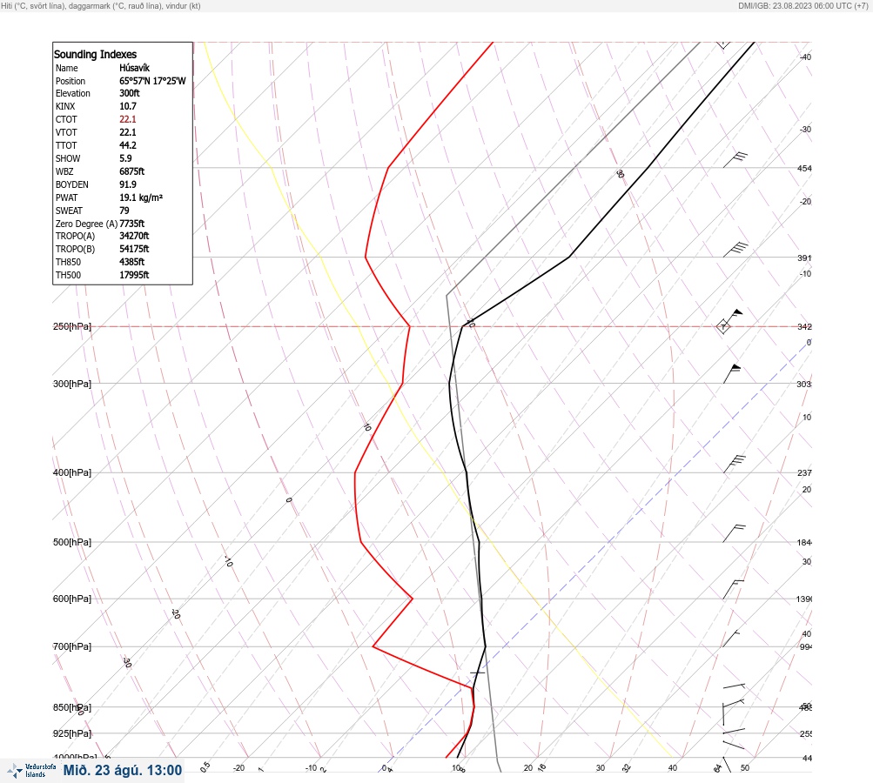The image size is (873, 783).
Task: Click the TTOT value 44.2
Action: click(x=128, y=145)
